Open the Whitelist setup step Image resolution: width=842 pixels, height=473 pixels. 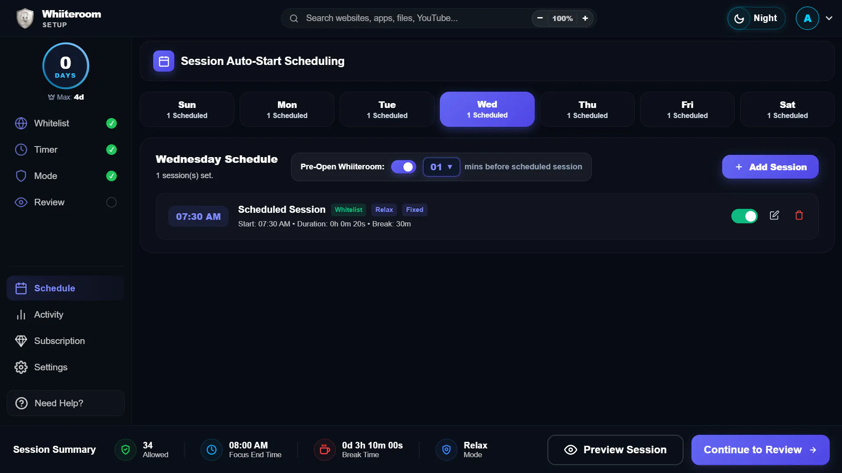[x=66, y=123]
